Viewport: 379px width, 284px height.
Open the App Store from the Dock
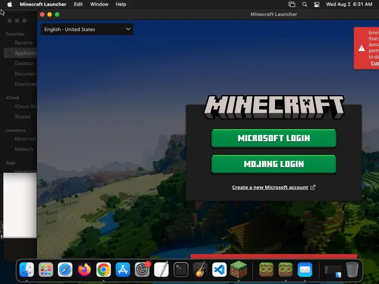point(123,270)
